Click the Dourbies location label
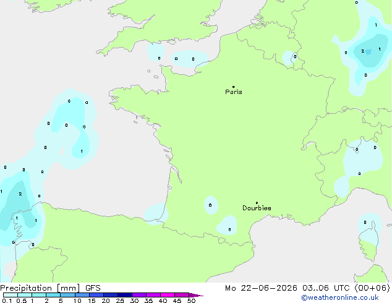 coord(257,208)
